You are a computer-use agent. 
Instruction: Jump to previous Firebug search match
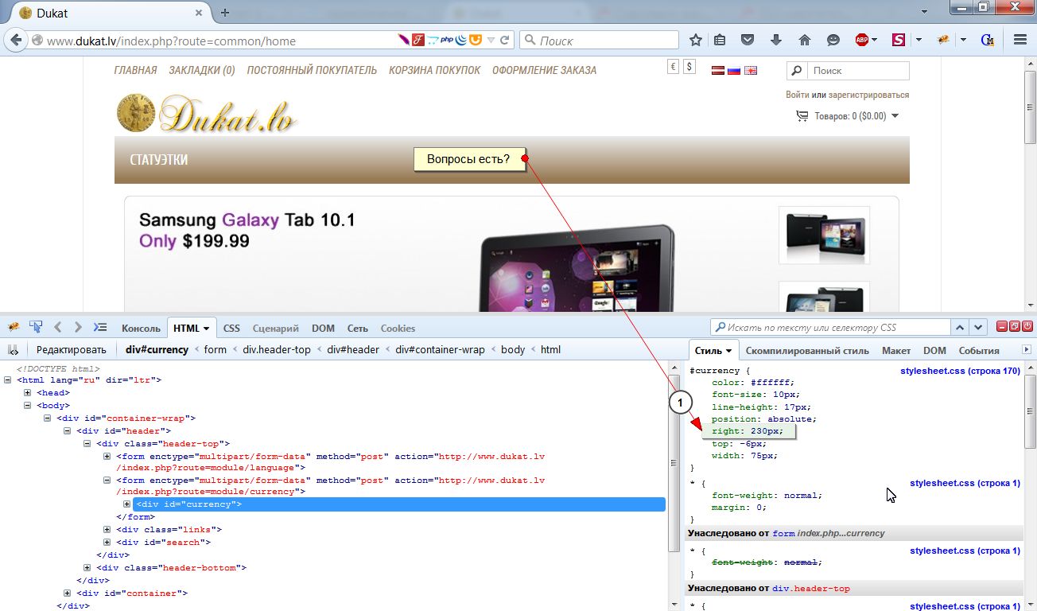click(x=961, y=327)
